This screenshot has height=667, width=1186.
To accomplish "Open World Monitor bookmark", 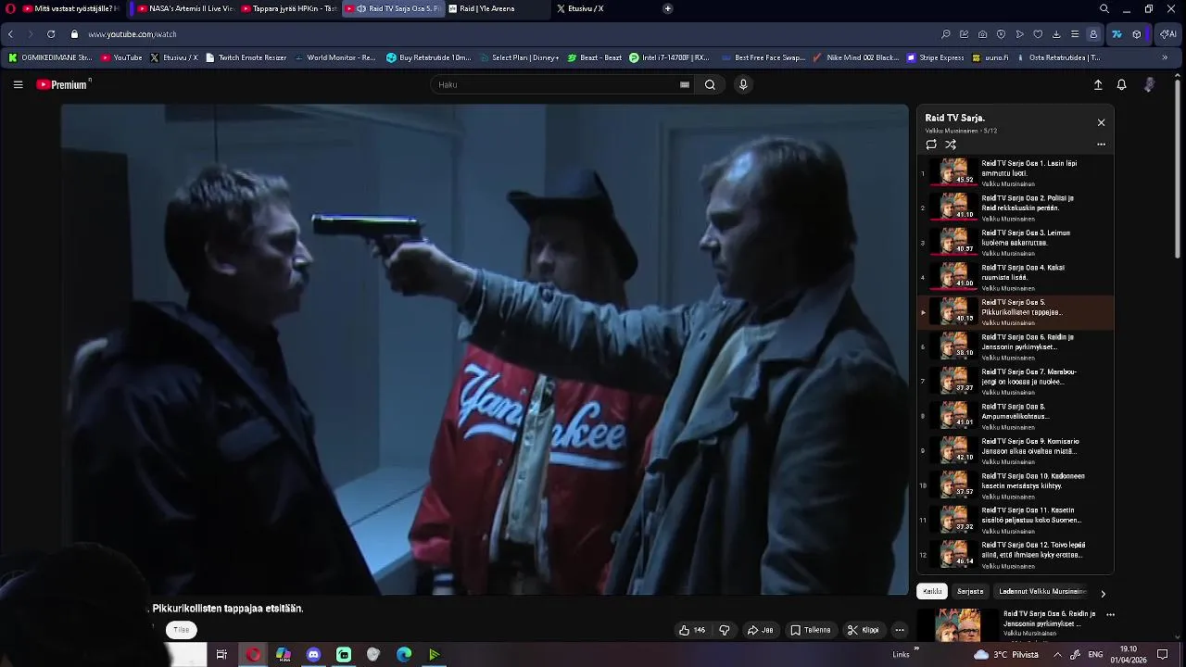I will (335, 57).
